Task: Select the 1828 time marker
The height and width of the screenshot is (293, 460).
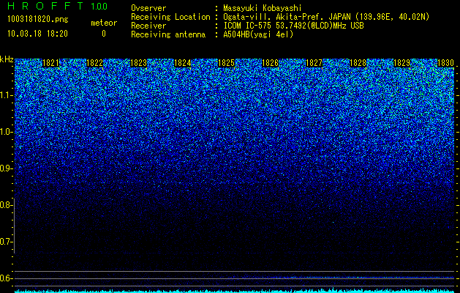Action: (x=358, y=63)
